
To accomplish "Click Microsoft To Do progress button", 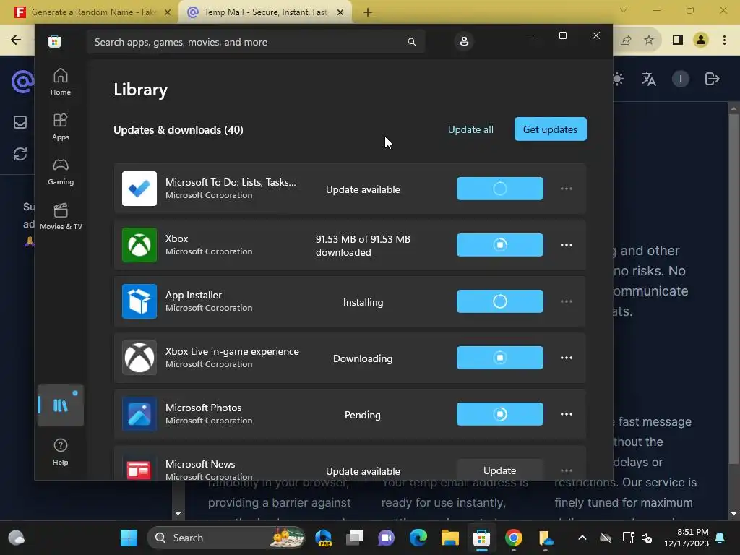I will click(500, 189).
